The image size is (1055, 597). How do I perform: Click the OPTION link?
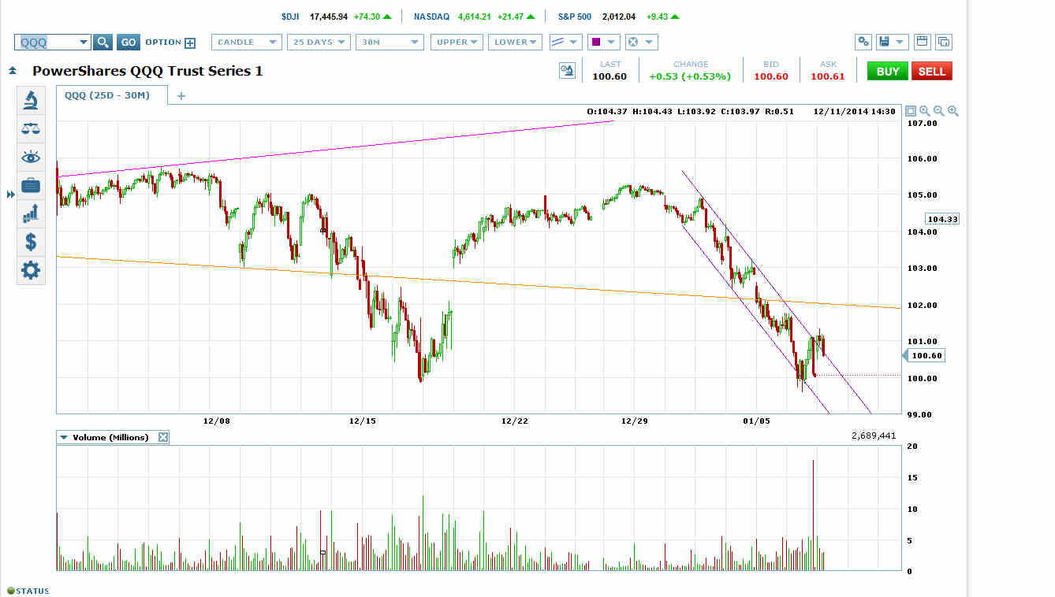[163, 43]
